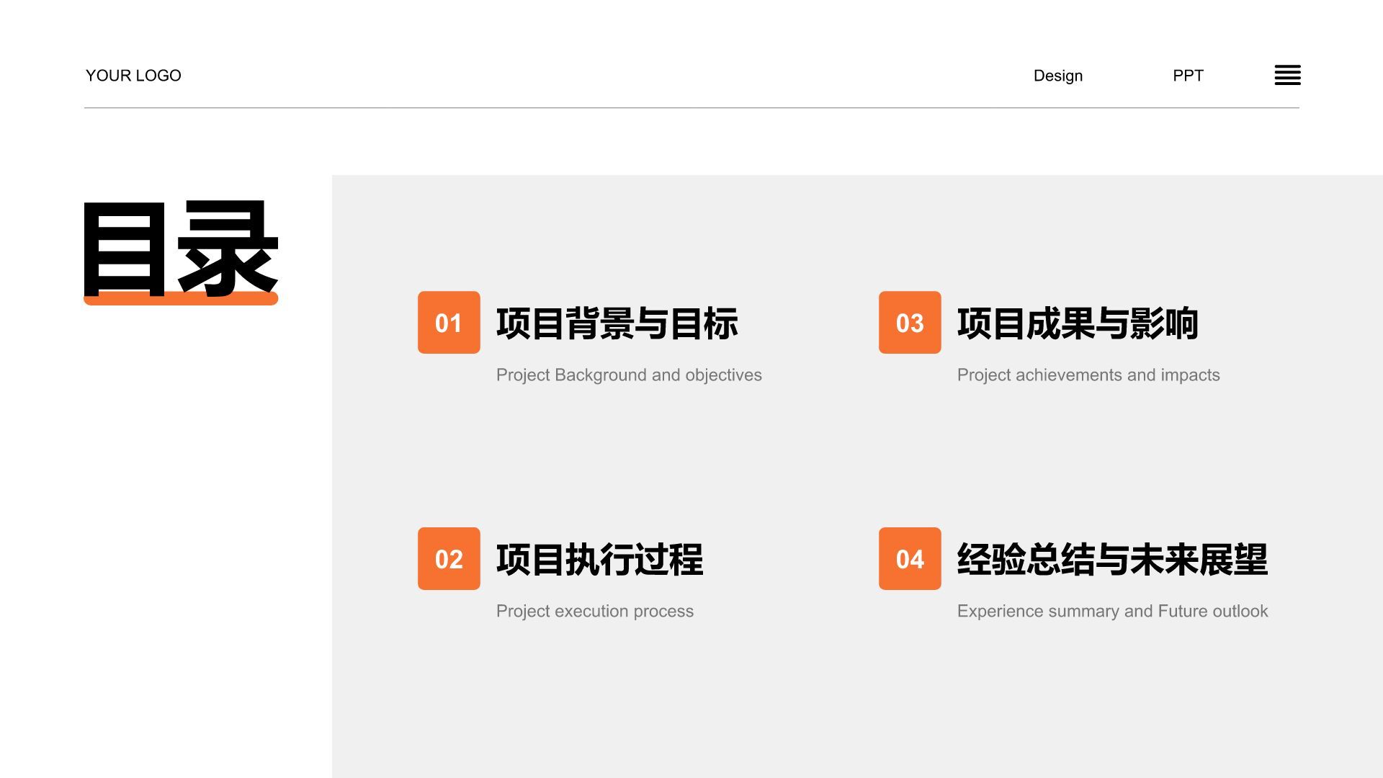Screen dimensions: 1383x778
Task: Click 'Experience summary and Future outlook' subtitle
Action: point(1112,612)
